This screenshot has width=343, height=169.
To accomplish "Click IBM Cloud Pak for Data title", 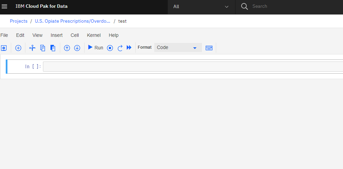I will coord(42,6).
